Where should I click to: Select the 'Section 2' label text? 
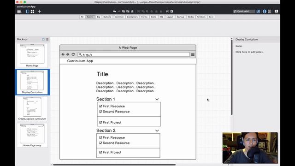pos(106,130)
